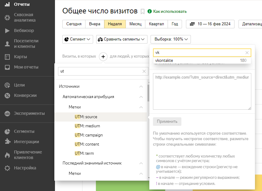Collapse the Источники group
Viewport: 262px width, 191px height.
tap(141, 87)
